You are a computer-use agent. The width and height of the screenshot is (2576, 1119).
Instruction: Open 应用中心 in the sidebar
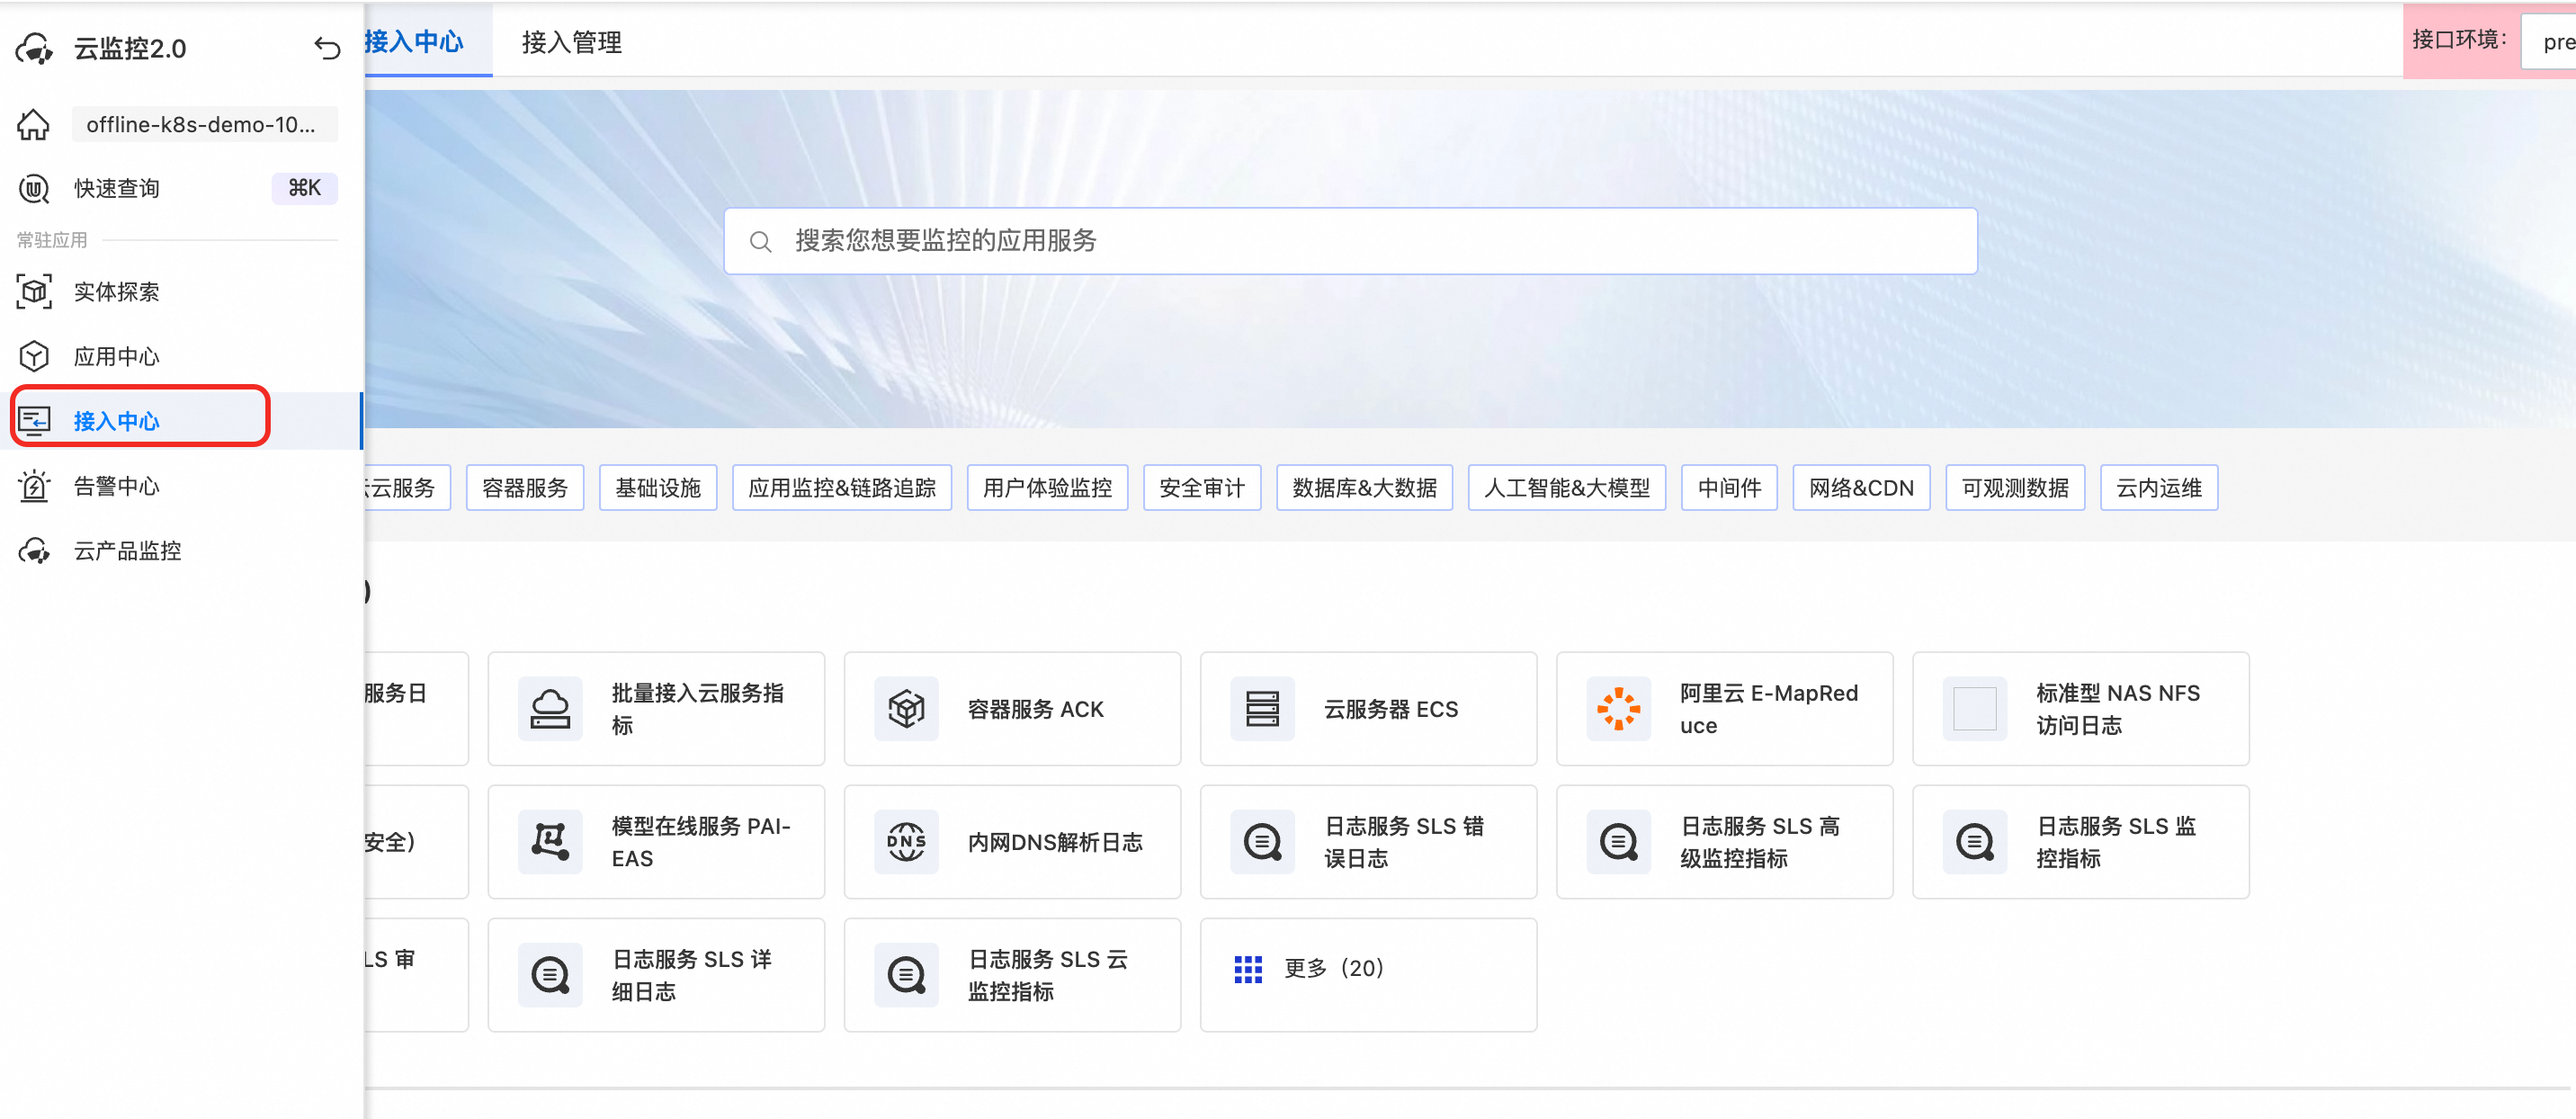click(x=116, y=357)
